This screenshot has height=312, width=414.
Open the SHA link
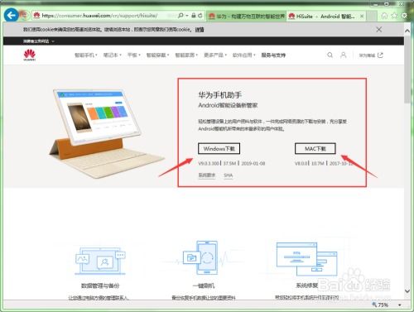[x=229, y=175]
